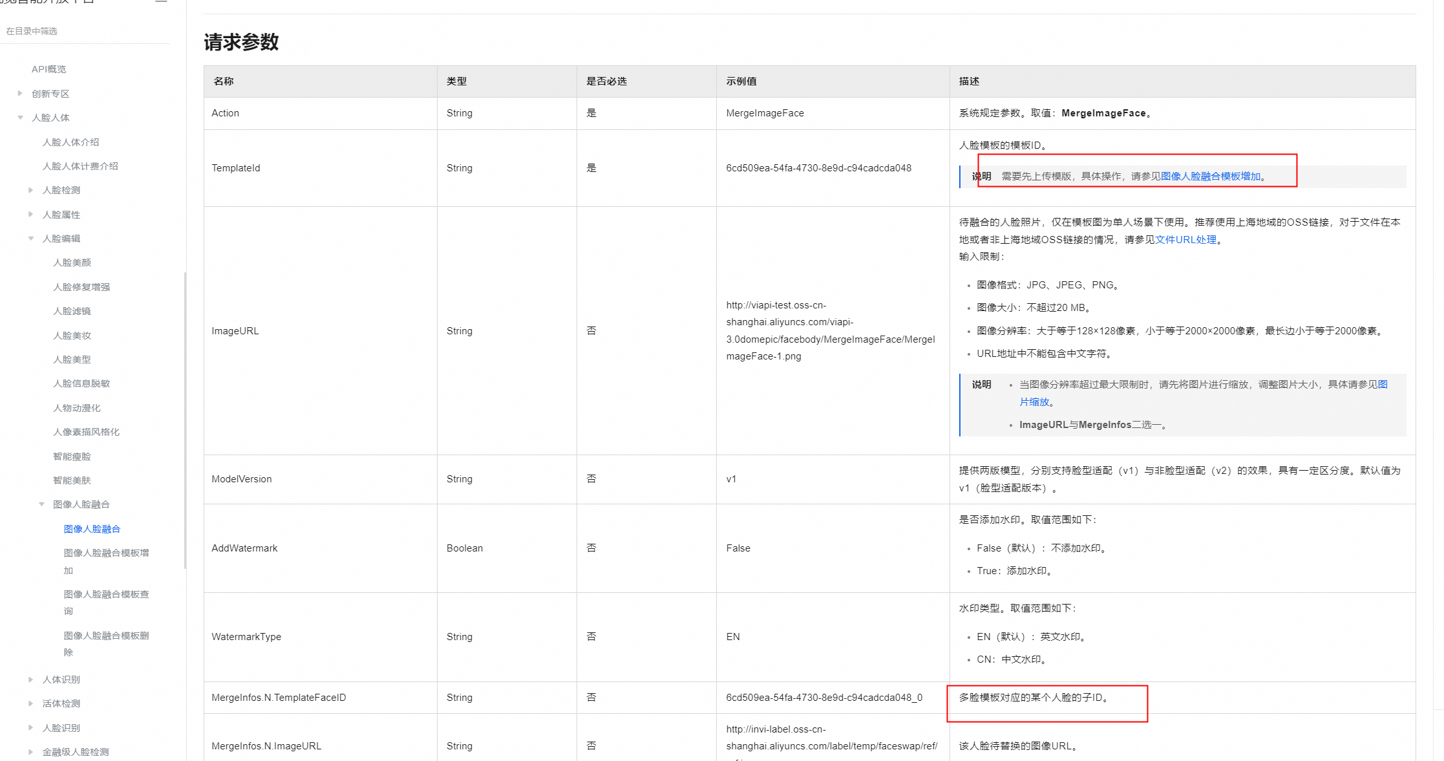Image resolution: width=1444 pixels, height=761 pixels.
Task: Follow the 文件URL处理 link
Action: click(x=1185, y=240)
